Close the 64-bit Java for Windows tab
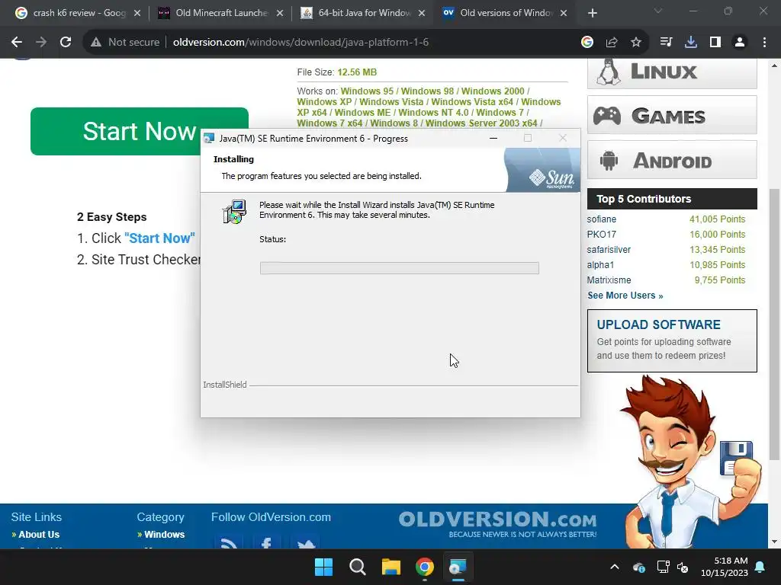The image size is (781, 585). 422,13
